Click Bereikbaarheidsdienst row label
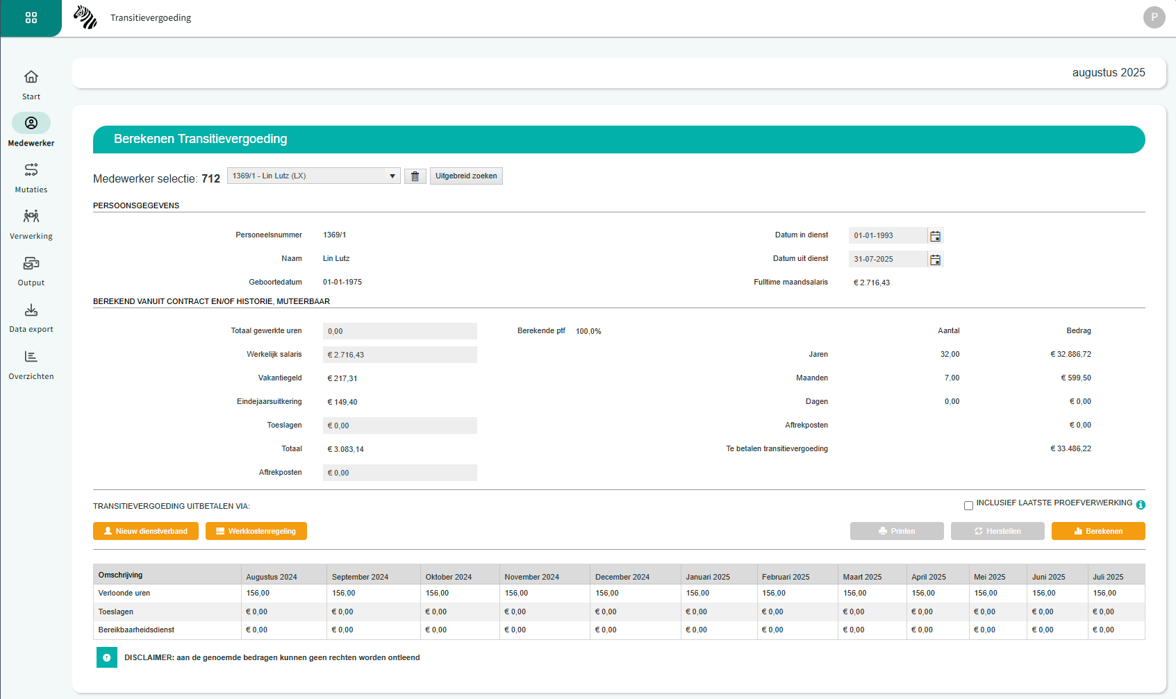 pos(136,630)
